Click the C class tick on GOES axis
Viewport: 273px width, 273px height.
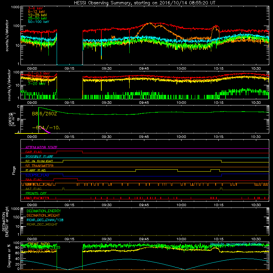18,106
